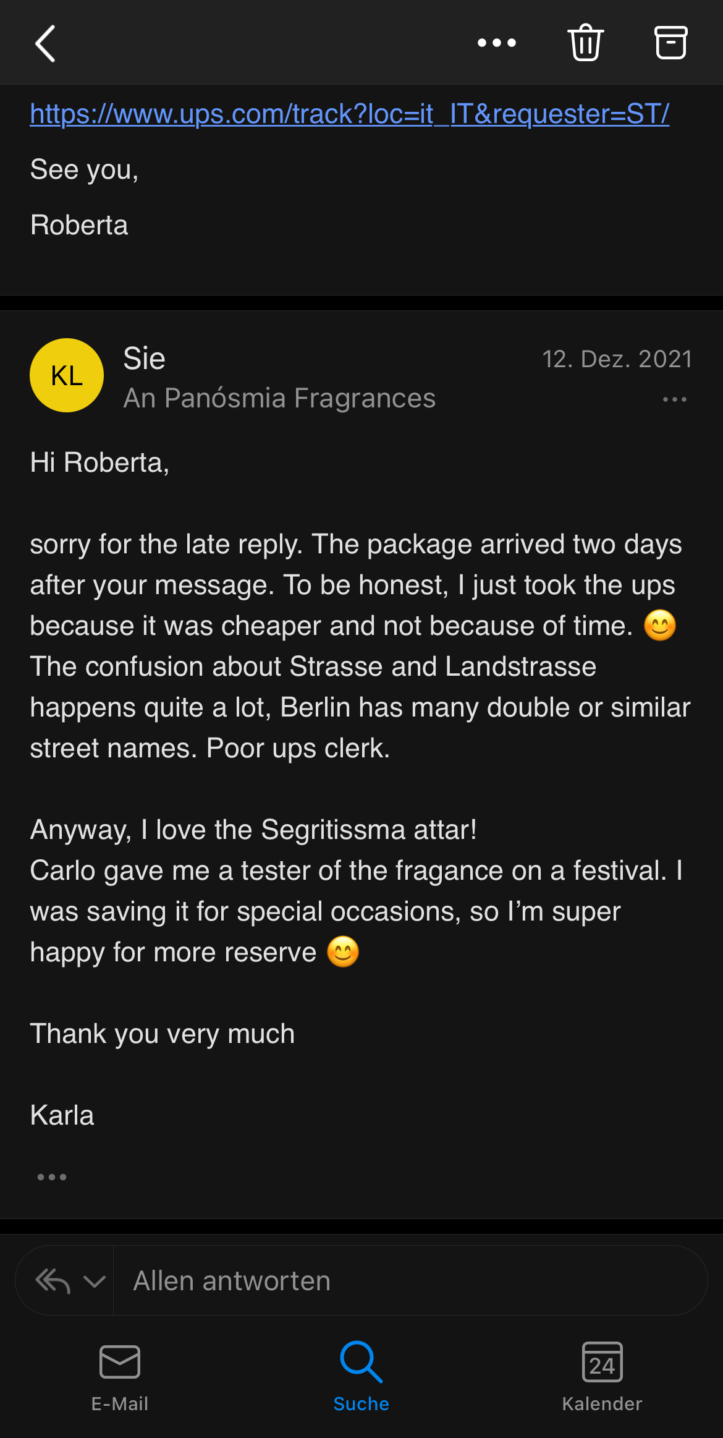
Task: Tap the smiley emoji after 'because of time'
Action: pyautogui.click(x=660, y=626)
